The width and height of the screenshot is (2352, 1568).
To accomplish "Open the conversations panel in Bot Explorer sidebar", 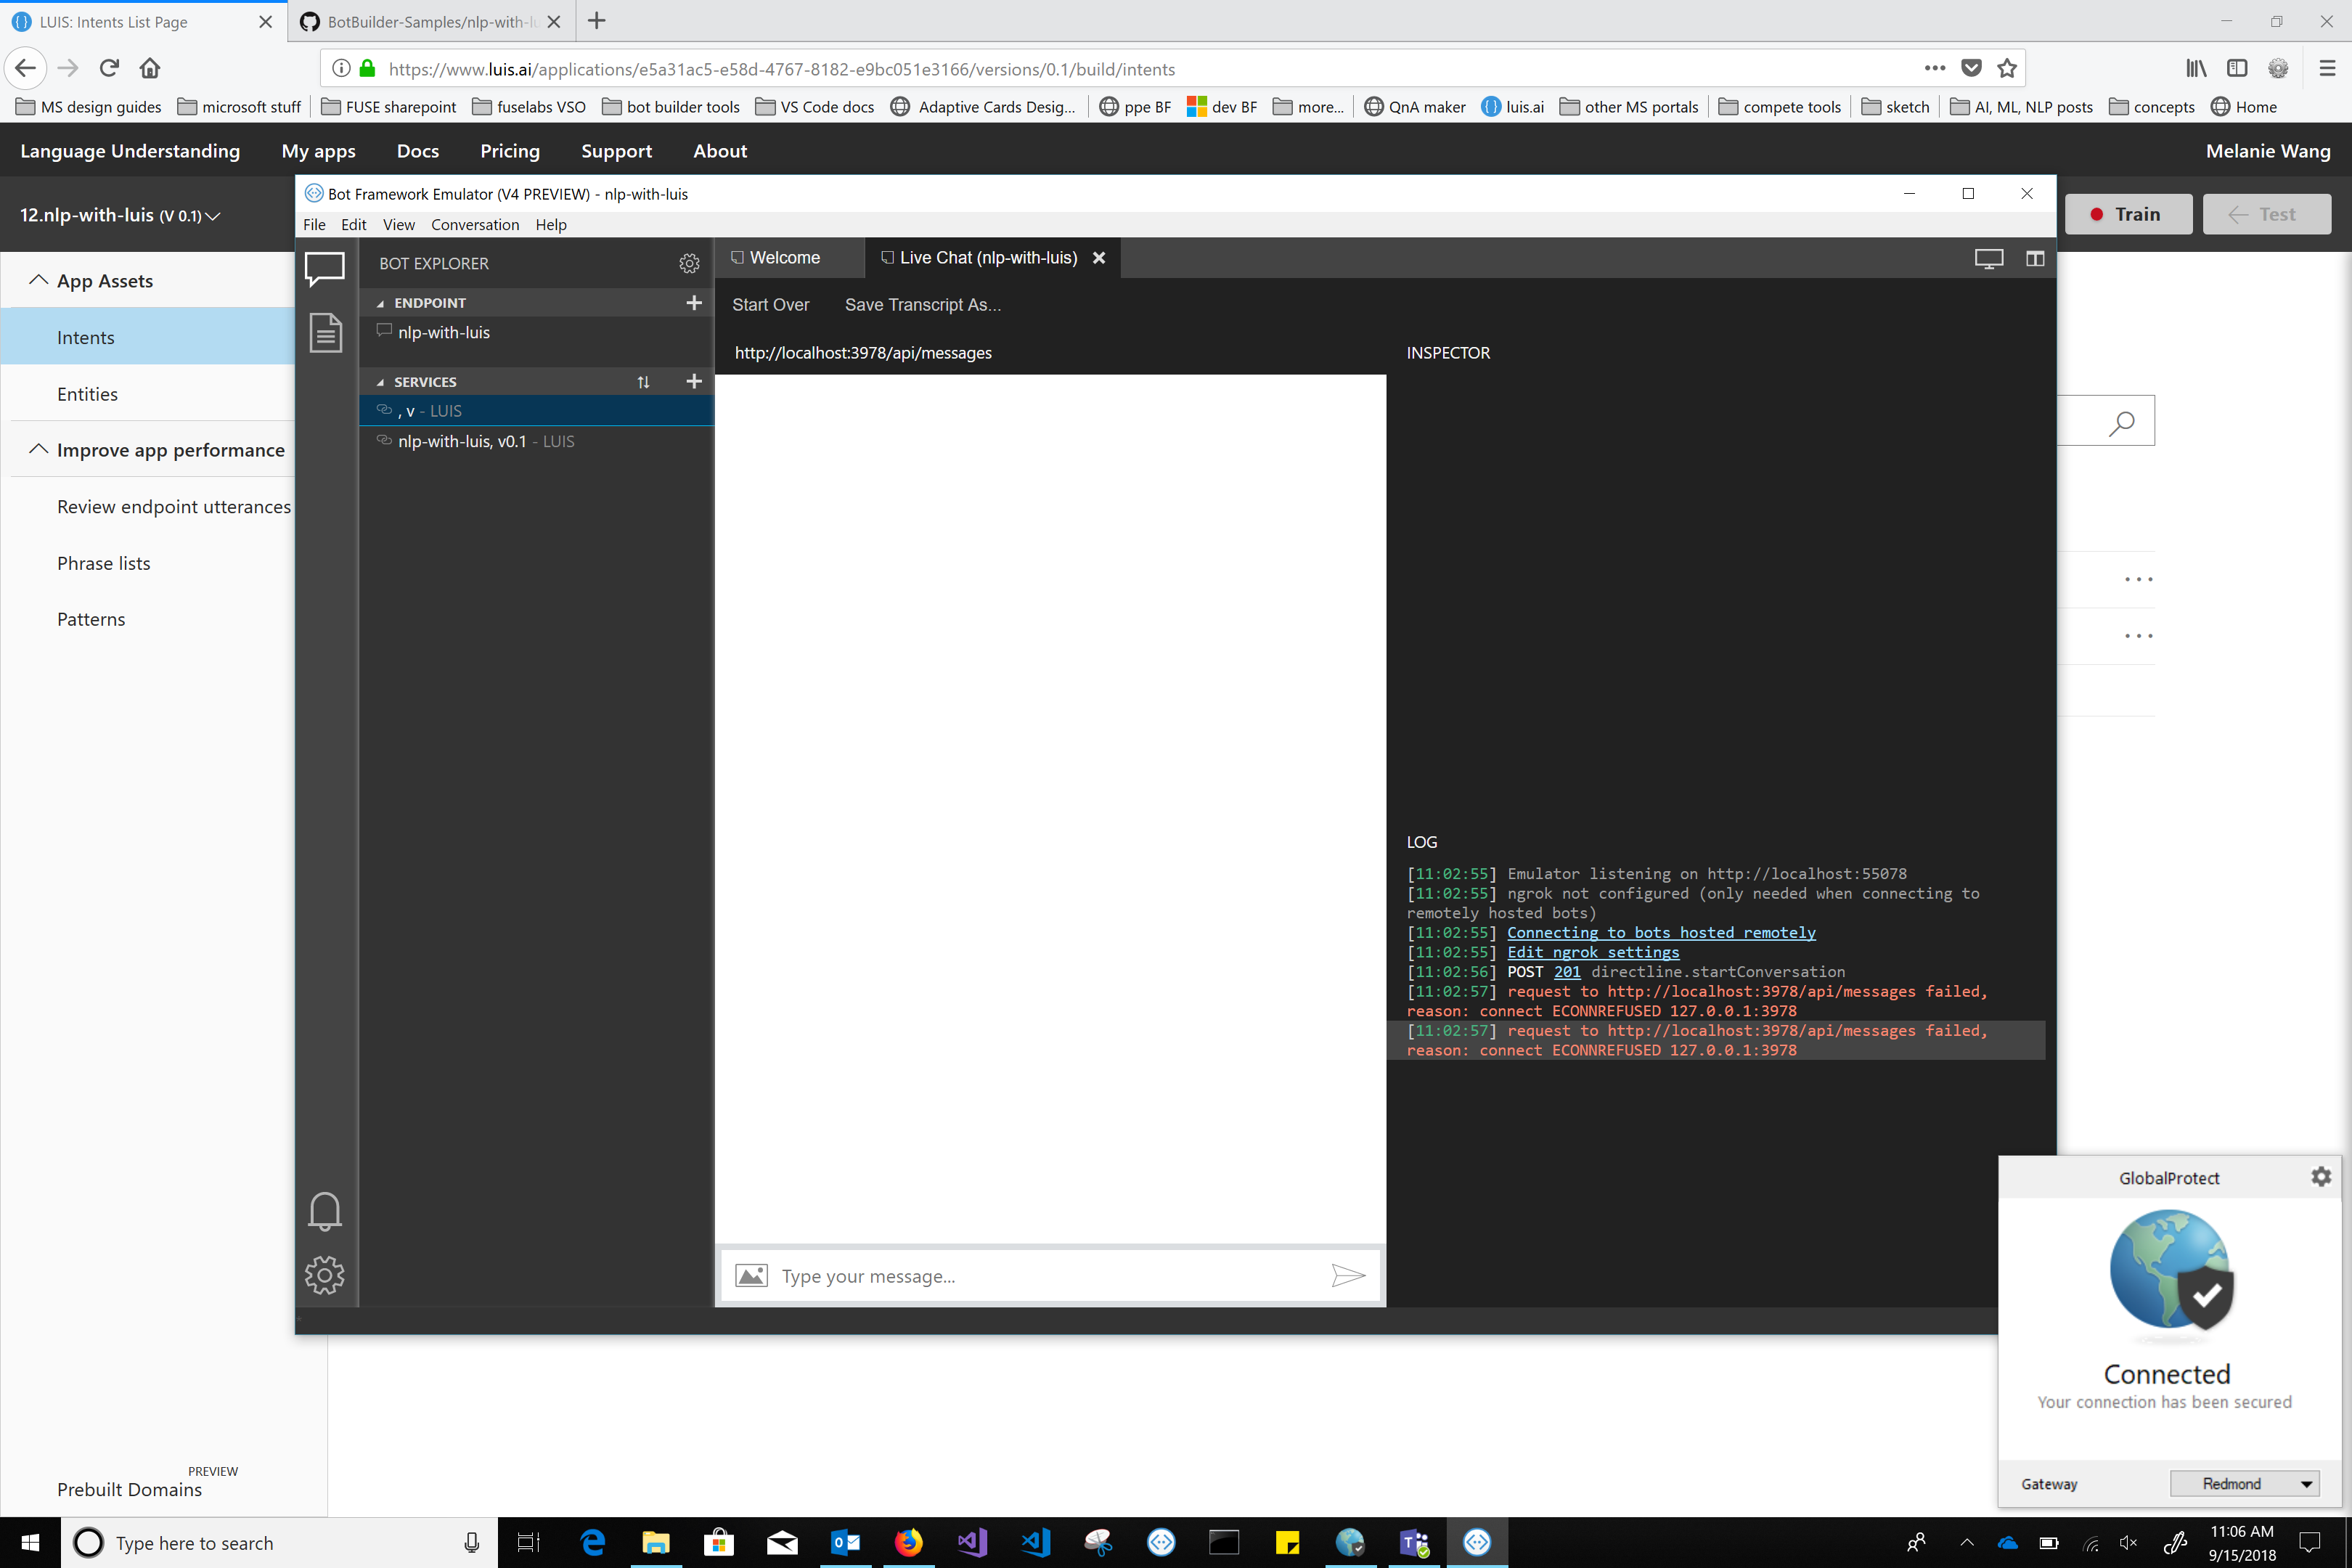I will click(x=325, y=267).
